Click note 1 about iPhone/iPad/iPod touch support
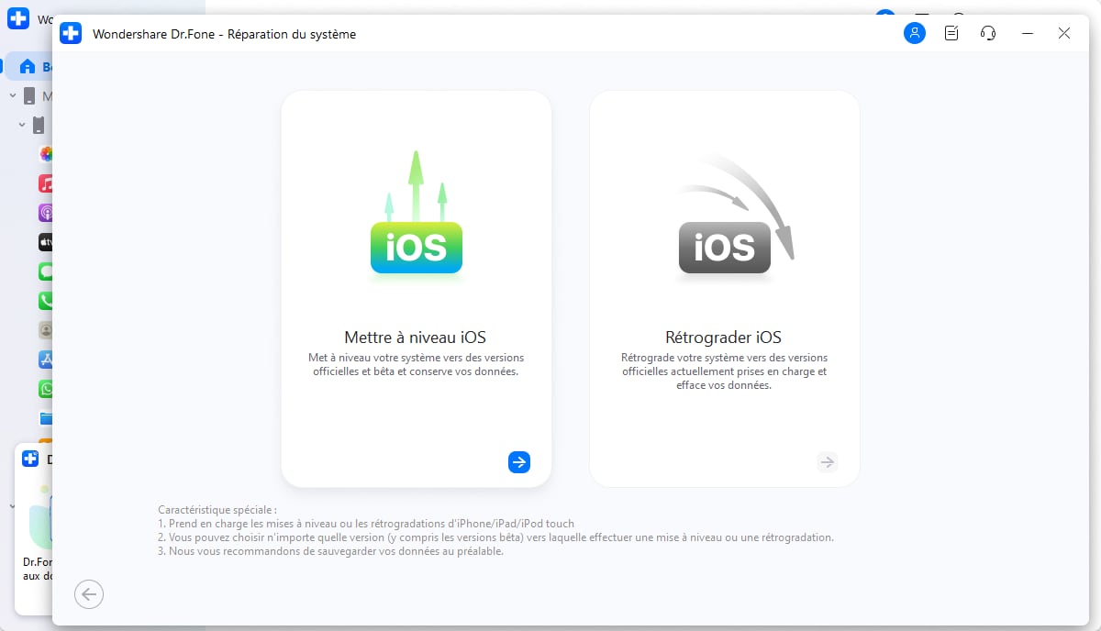Screen dimensions: 1101x631 (x=366, y=524)
